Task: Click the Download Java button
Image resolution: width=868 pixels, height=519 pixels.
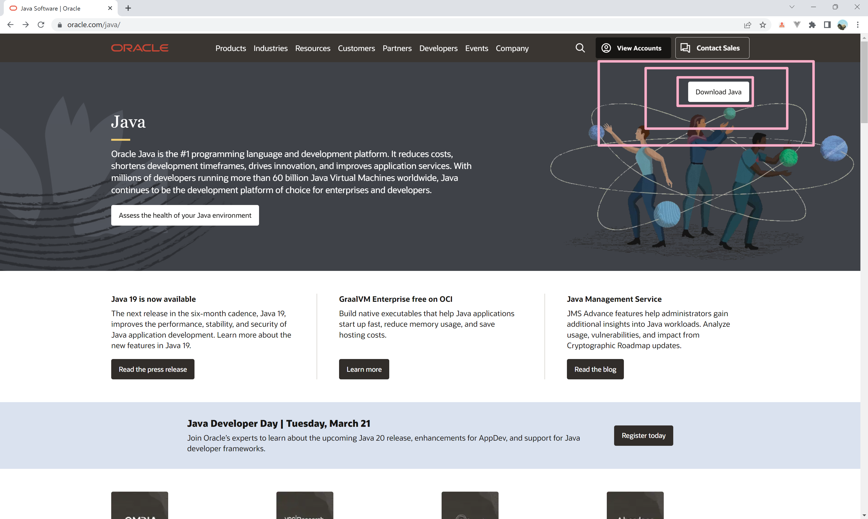Action: tap(718, 92)
